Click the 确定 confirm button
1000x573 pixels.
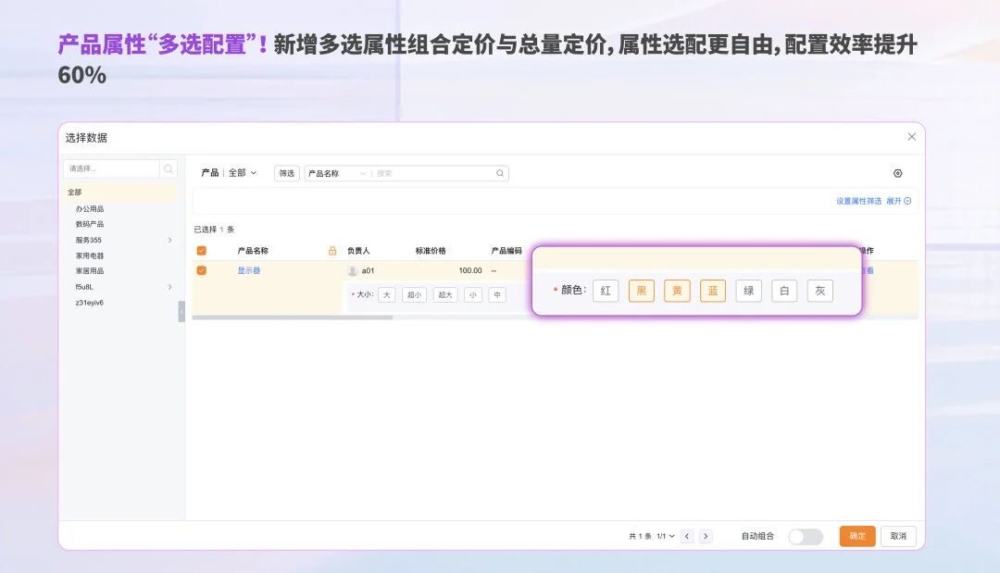857,536
